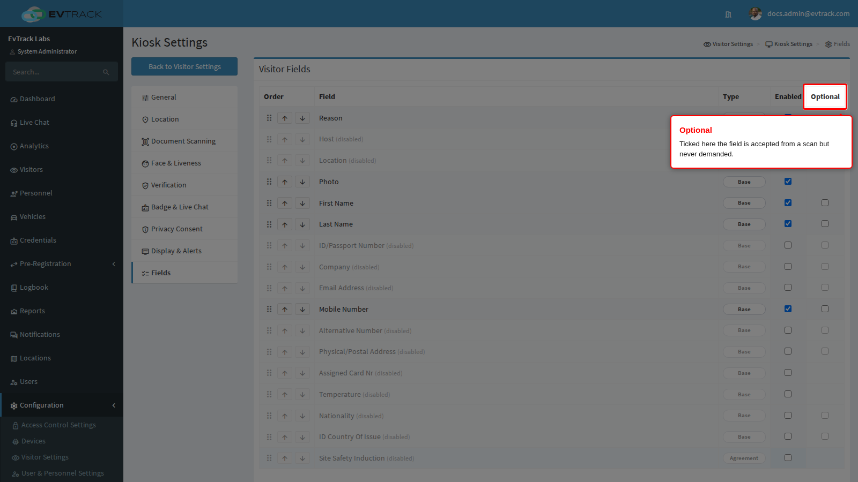Click Back to Visitor Settings button
The width and height of the screenshot is (858, 482).
point(184,66)
